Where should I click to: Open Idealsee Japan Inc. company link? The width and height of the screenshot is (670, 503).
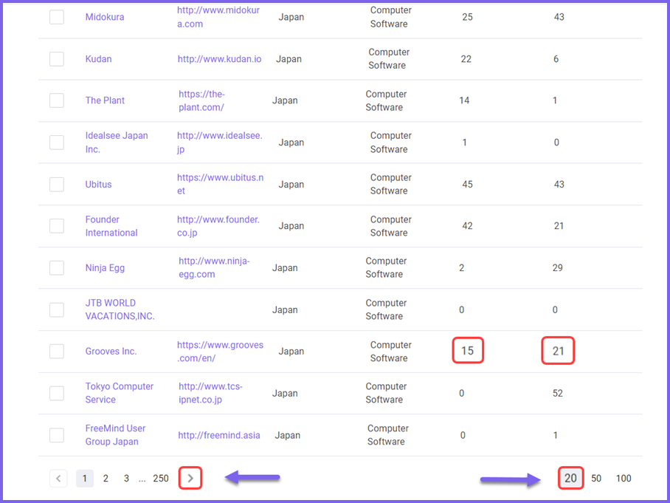coord(117,143)
